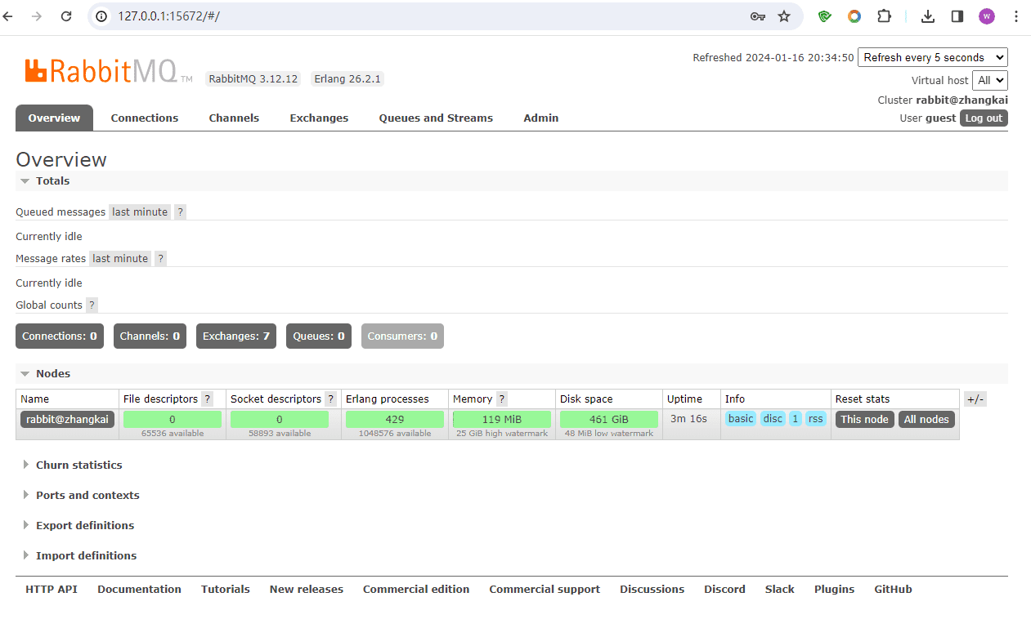Open the GitHub footer link
This screenshot has height=637, width=1031.
pyautogui.click(x=893, y=589)
